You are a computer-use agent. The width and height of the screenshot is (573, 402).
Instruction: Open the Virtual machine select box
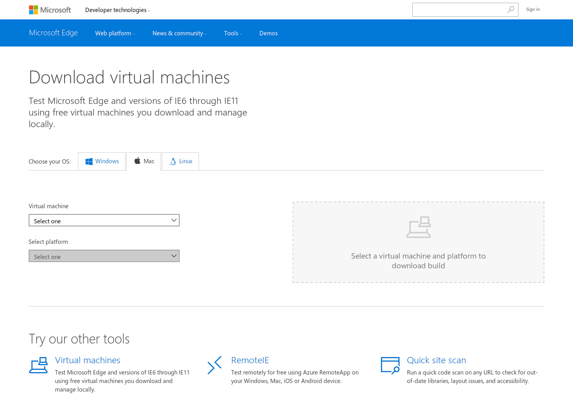pyautogui.click(x=104, y=220)
